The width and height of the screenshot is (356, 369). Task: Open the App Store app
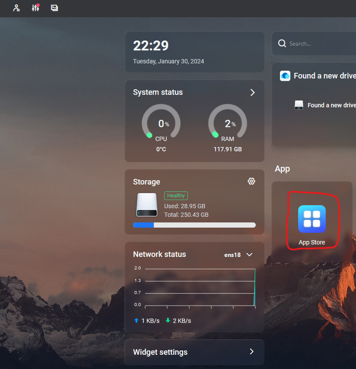tap(311, 219)
